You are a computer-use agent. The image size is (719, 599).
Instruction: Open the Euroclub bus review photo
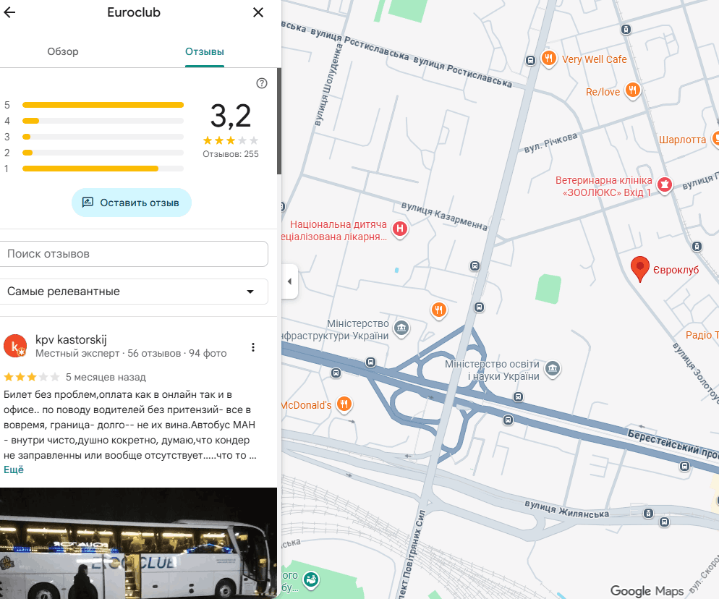[138, 543]
